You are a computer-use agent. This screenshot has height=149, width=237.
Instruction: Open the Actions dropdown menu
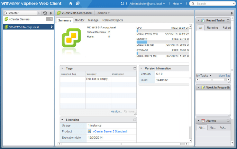(x=103, y=13)
